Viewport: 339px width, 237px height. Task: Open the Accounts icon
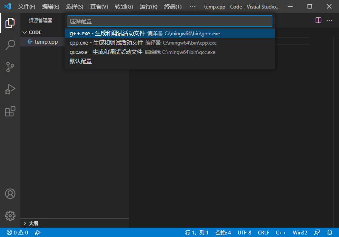(x=10, y=194)
